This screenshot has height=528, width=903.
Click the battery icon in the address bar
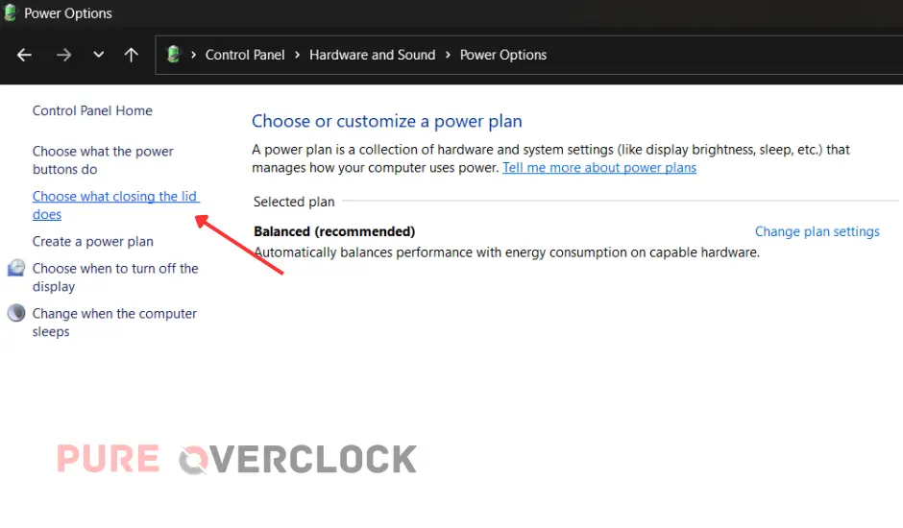click(174, 55)
